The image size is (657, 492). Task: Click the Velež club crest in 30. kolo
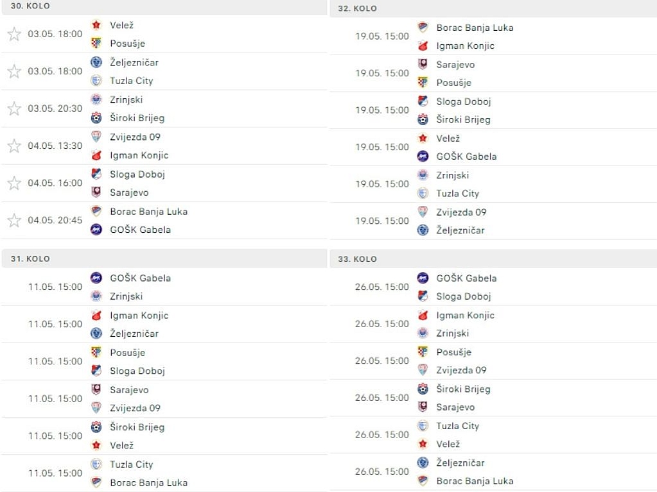point(96,25)
